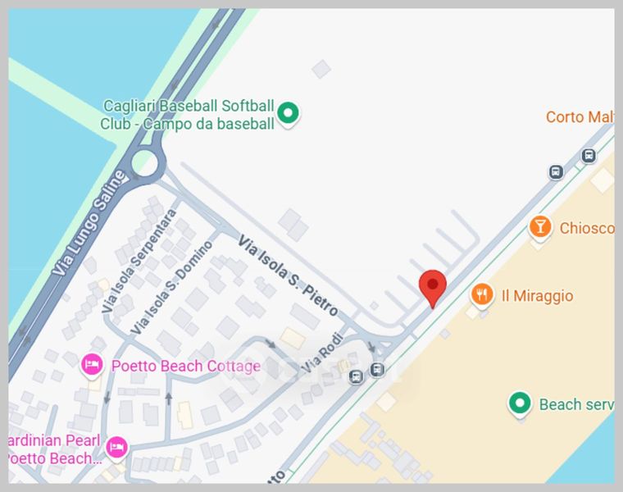This screenshot has height=492, width=623.
Task: Open the Il Miraggio place label
Action: [x=537, y=296]
